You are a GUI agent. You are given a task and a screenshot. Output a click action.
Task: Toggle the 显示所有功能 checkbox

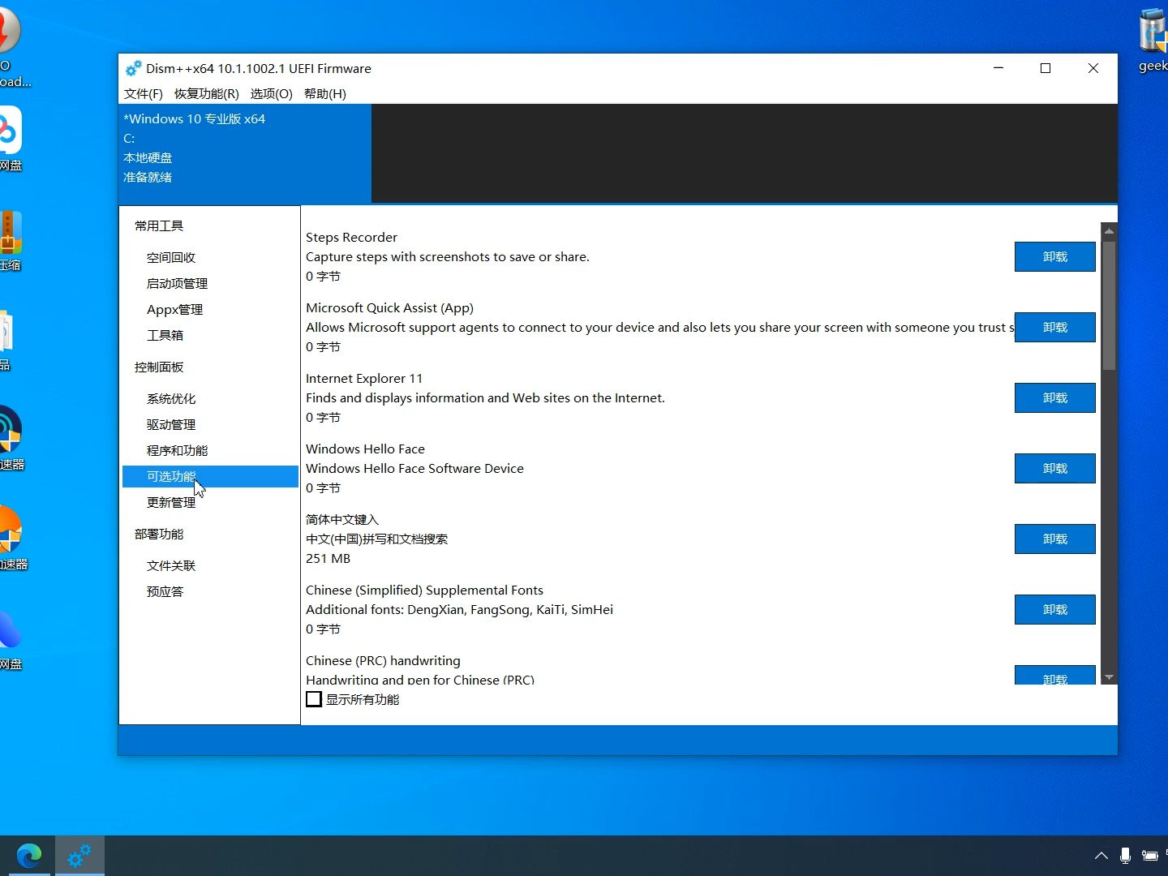314,699
